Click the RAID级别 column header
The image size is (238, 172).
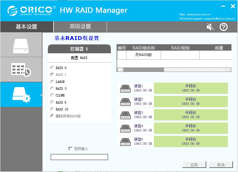point(180,48)
